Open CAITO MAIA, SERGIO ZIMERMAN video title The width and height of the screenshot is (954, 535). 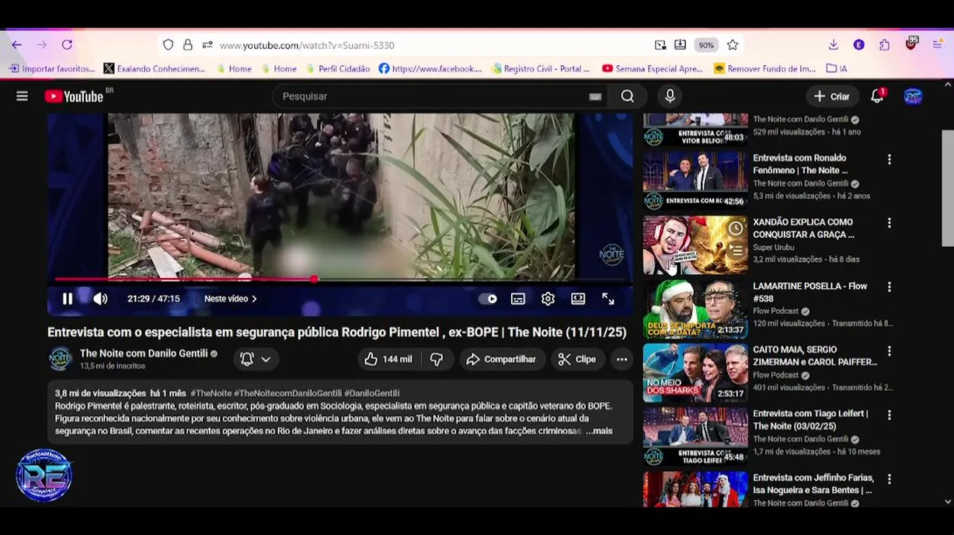(815, 355)
